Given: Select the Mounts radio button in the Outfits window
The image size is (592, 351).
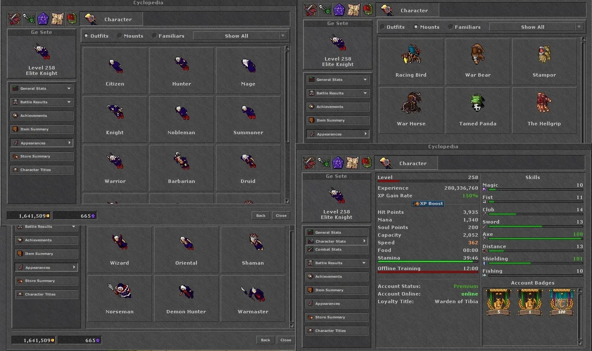Looking at the screenshot, I should click(120, 36).
